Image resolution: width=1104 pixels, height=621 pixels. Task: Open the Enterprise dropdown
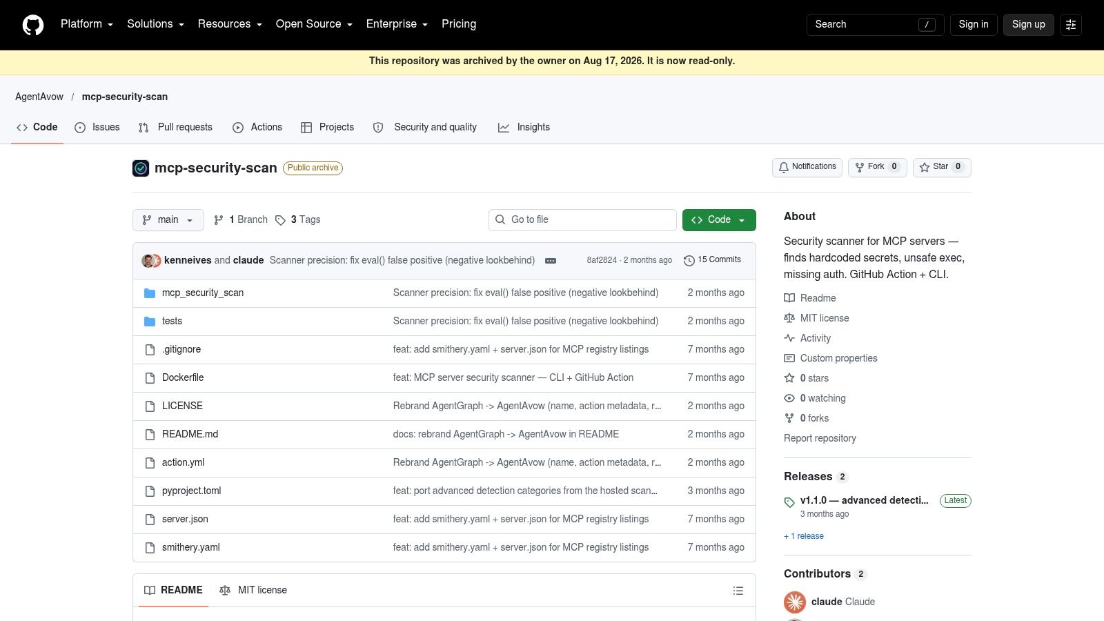tap(397, 24)
